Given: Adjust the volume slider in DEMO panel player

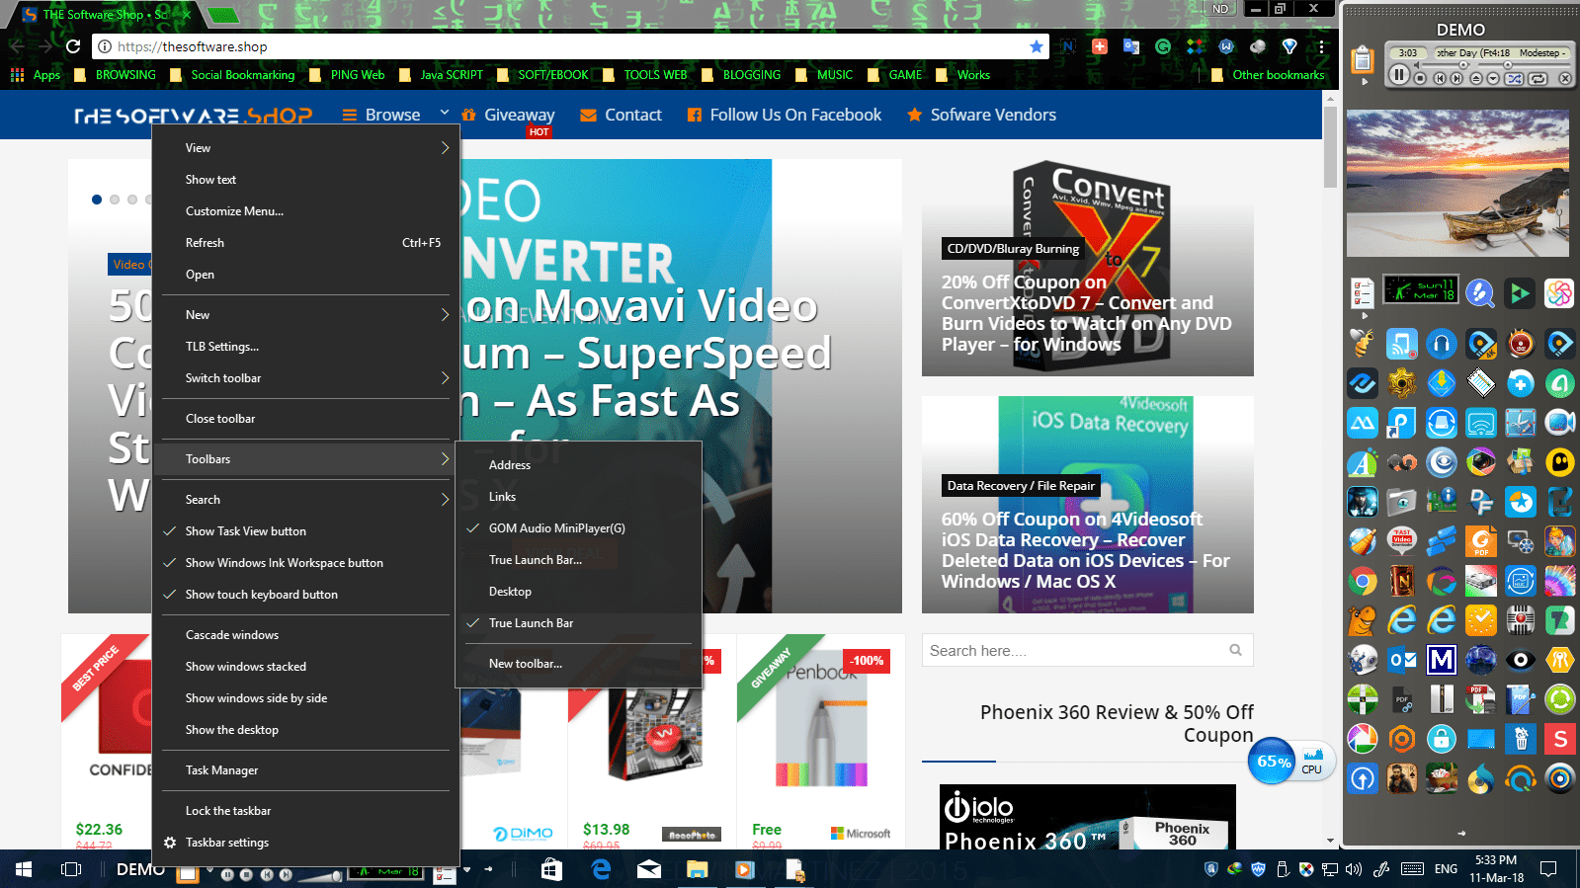Looking at the screenshot, I should tap(1446, 65).
